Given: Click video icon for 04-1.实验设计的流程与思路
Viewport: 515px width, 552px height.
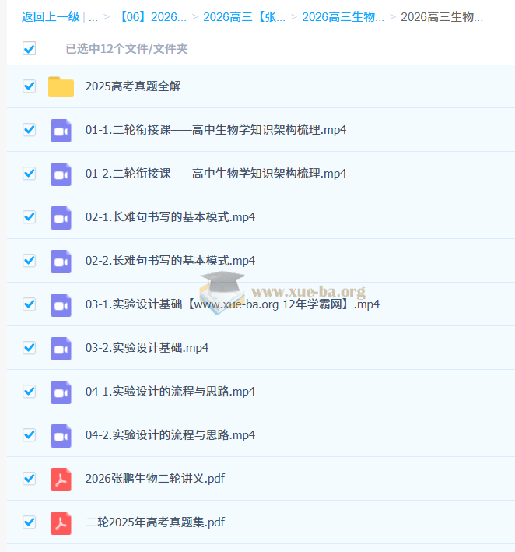Looking at the screenshot, I should pyautogui.click(x=61, y=392).
